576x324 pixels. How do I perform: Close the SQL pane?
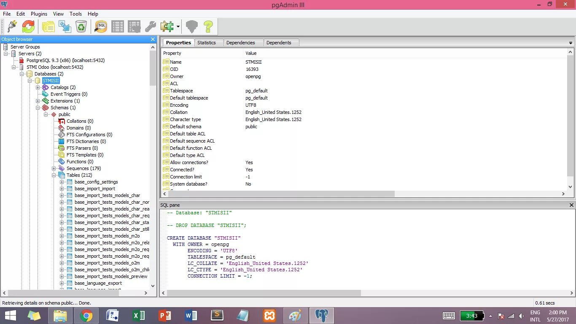point(572,205)
